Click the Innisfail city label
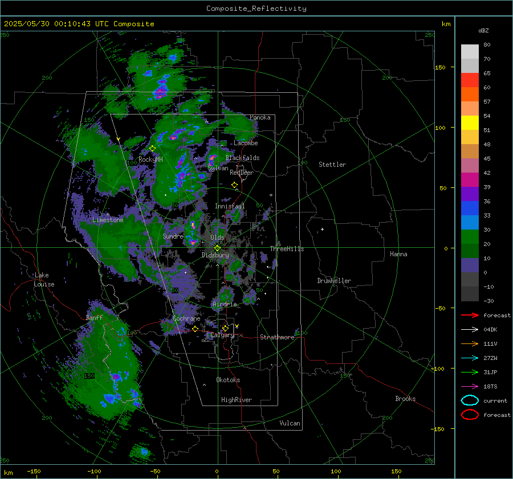Viewport: 513px width, 479px height. click(230, 206)
